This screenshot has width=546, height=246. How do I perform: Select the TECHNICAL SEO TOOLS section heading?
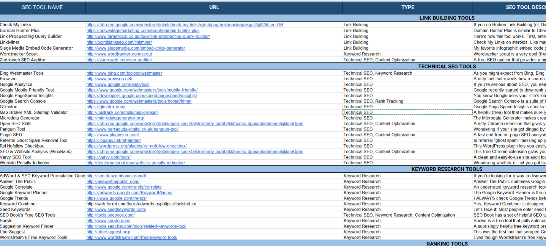pos(447,67)
